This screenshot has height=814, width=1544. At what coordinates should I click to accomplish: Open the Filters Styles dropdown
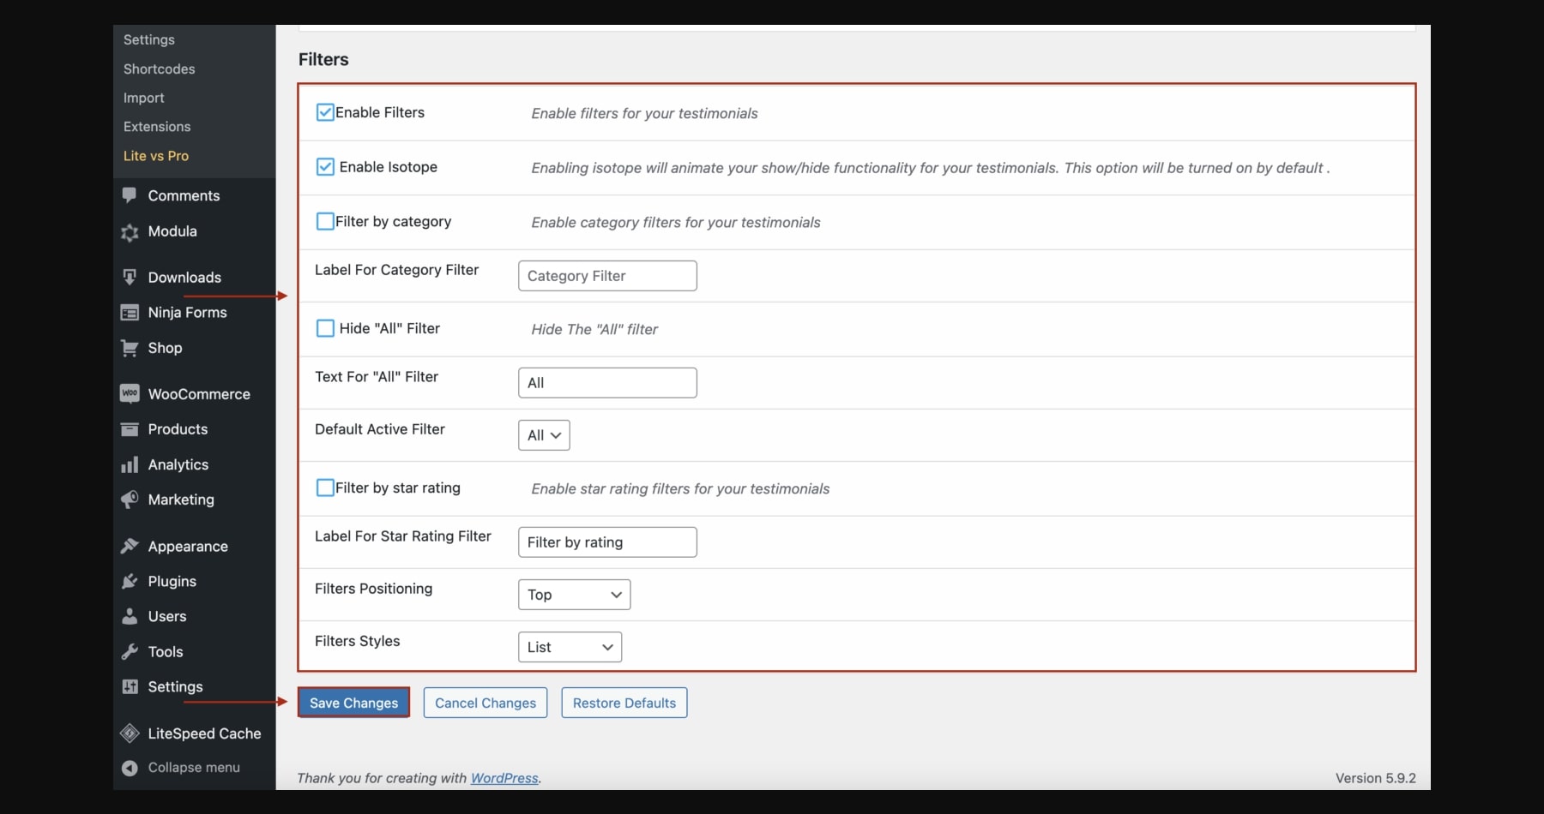pyautogui.click(x=570, y=647)
